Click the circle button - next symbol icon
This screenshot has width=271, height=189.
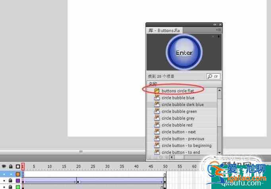point(157,132)
